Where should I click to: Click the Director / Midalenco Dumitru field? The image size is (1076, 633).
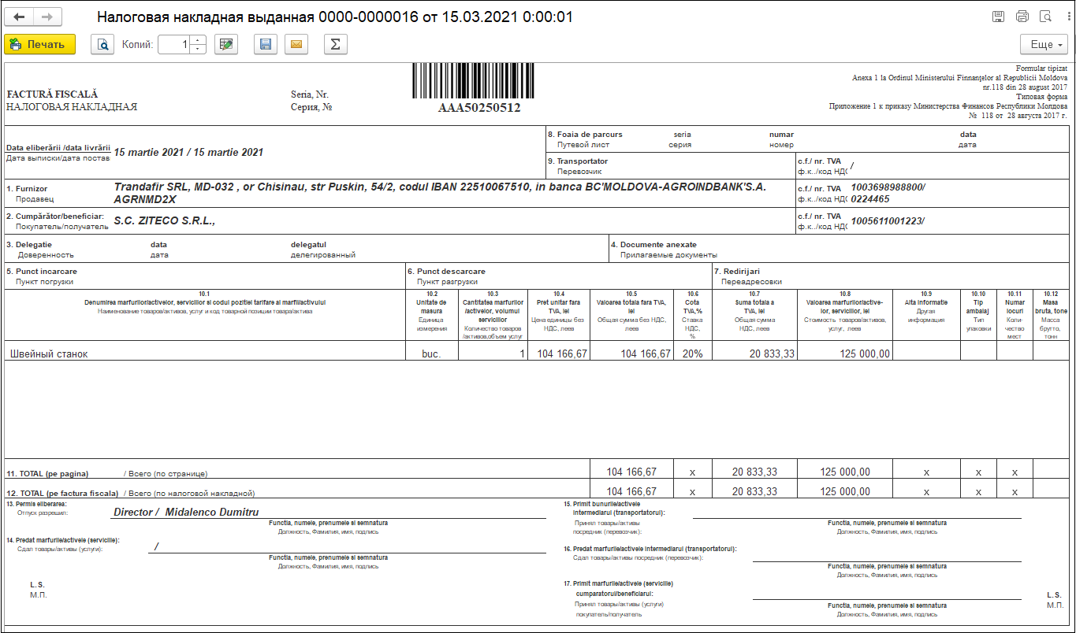coord(186,512)
